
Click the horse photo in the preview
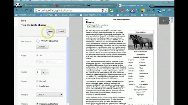pyautogui.click(x=141, y=42)
